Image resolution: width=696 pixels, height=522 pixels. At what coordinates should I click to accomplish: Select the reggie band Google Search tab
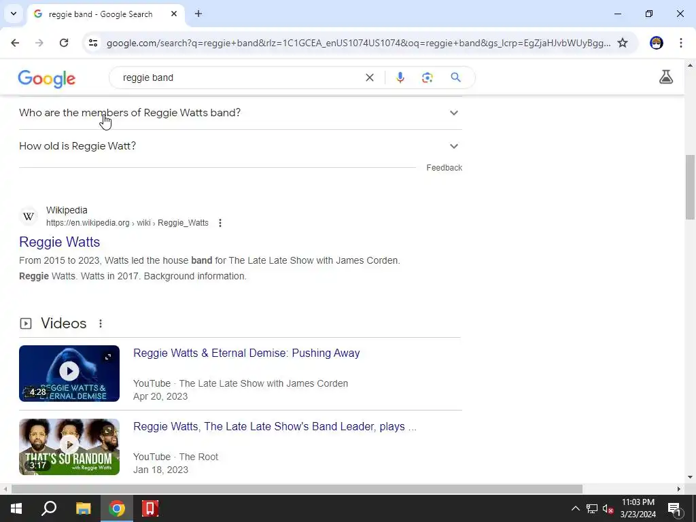coord(107,14)
